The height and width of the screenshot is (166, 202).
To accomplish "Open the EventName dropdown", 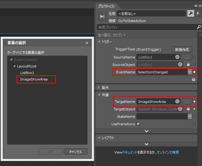I will coord(190,72).
